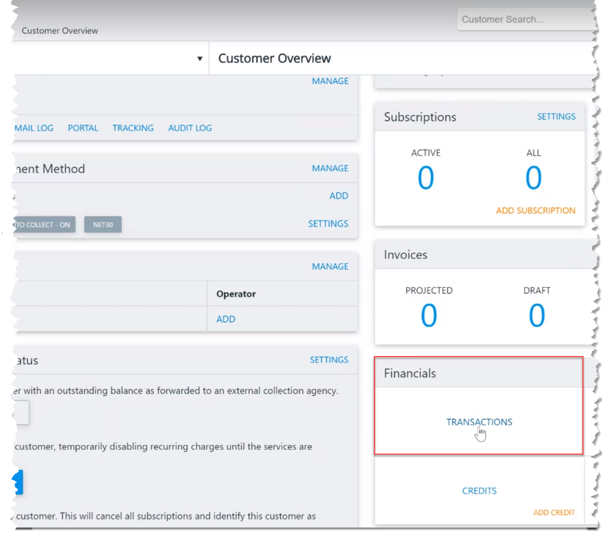The width and height of the screenshot is (602, 533).
Task: Open the ACTIVE subscriptions count
Action: 426,178
